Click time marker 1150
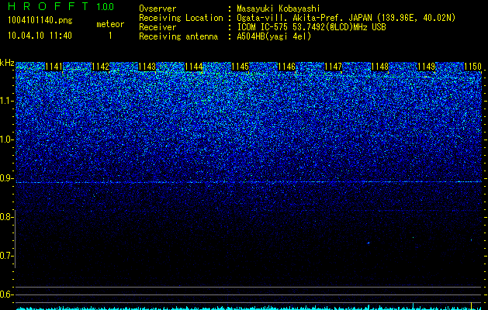 [472, 67]
